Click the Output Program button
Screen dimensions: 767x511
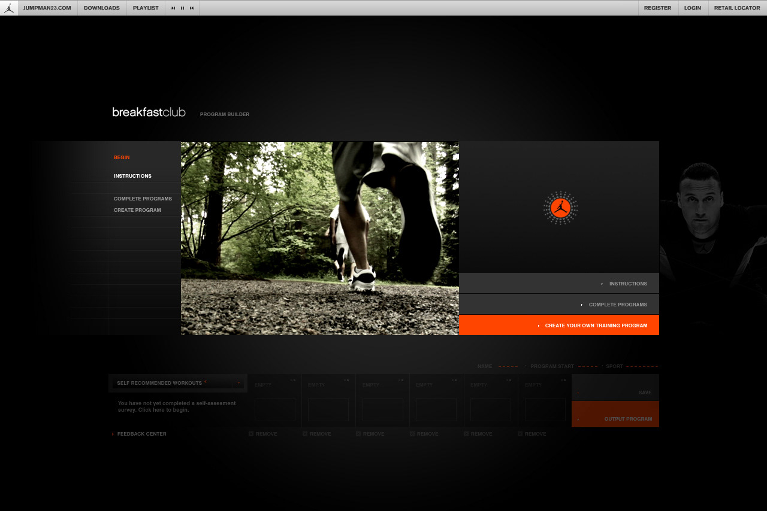click(x=615, y=419)
